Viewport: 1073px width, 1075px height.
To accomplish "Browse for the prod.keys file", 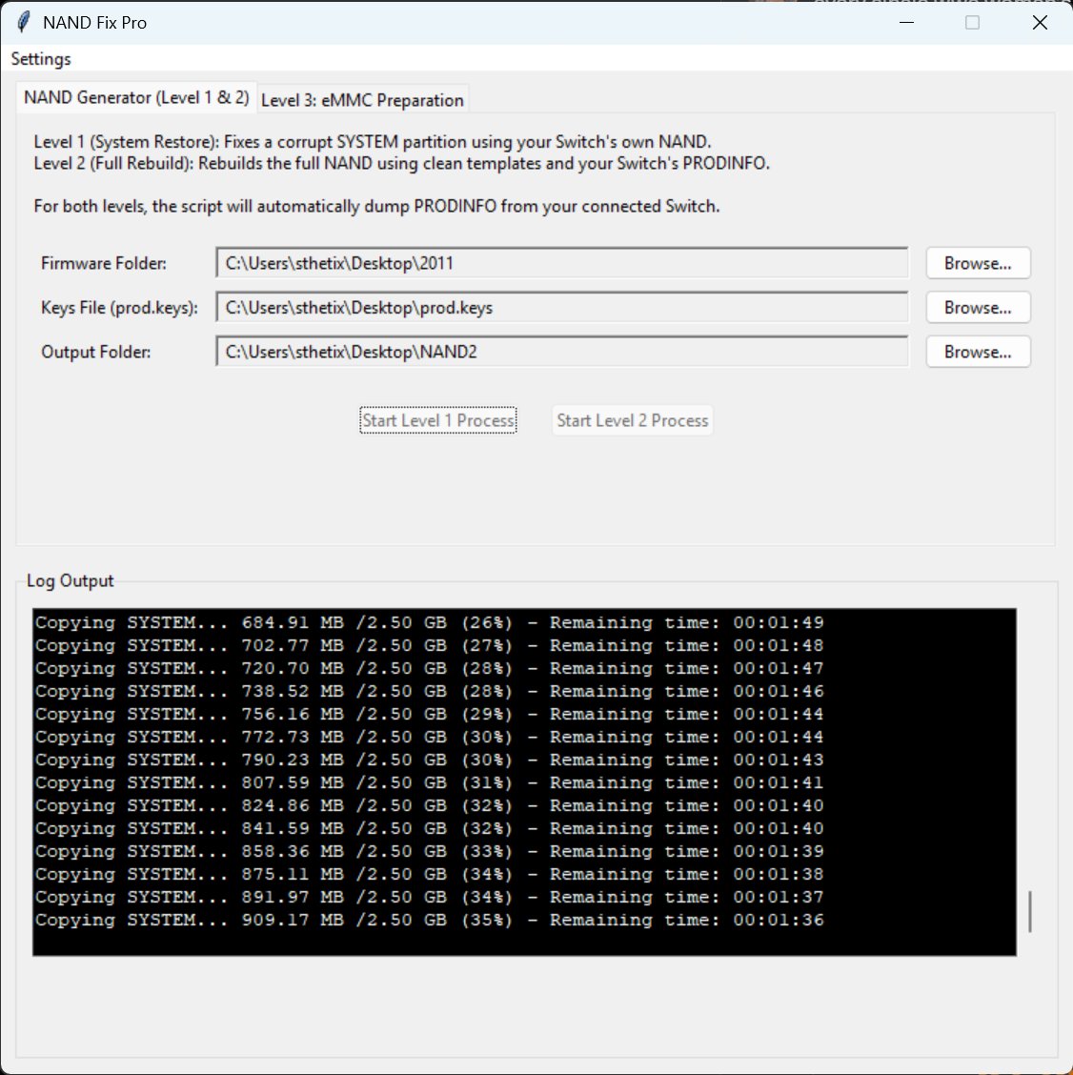I will 978,307.
